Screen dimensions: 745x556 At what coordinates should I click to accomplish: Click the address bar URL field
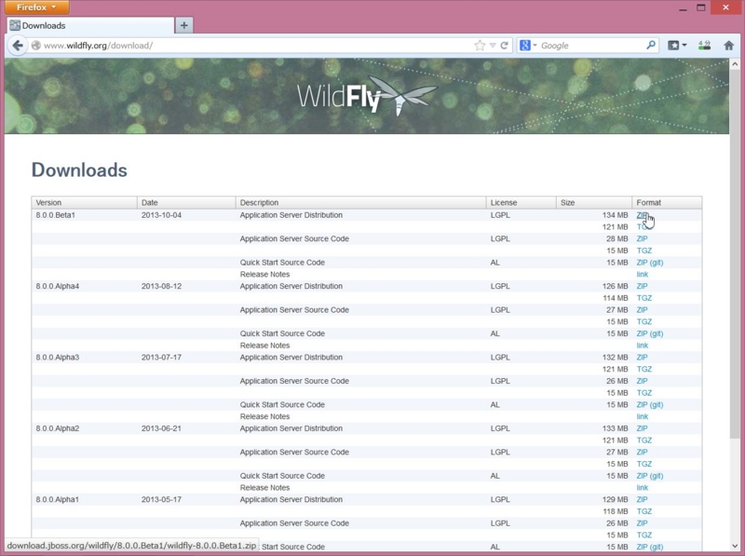[257, 46]
